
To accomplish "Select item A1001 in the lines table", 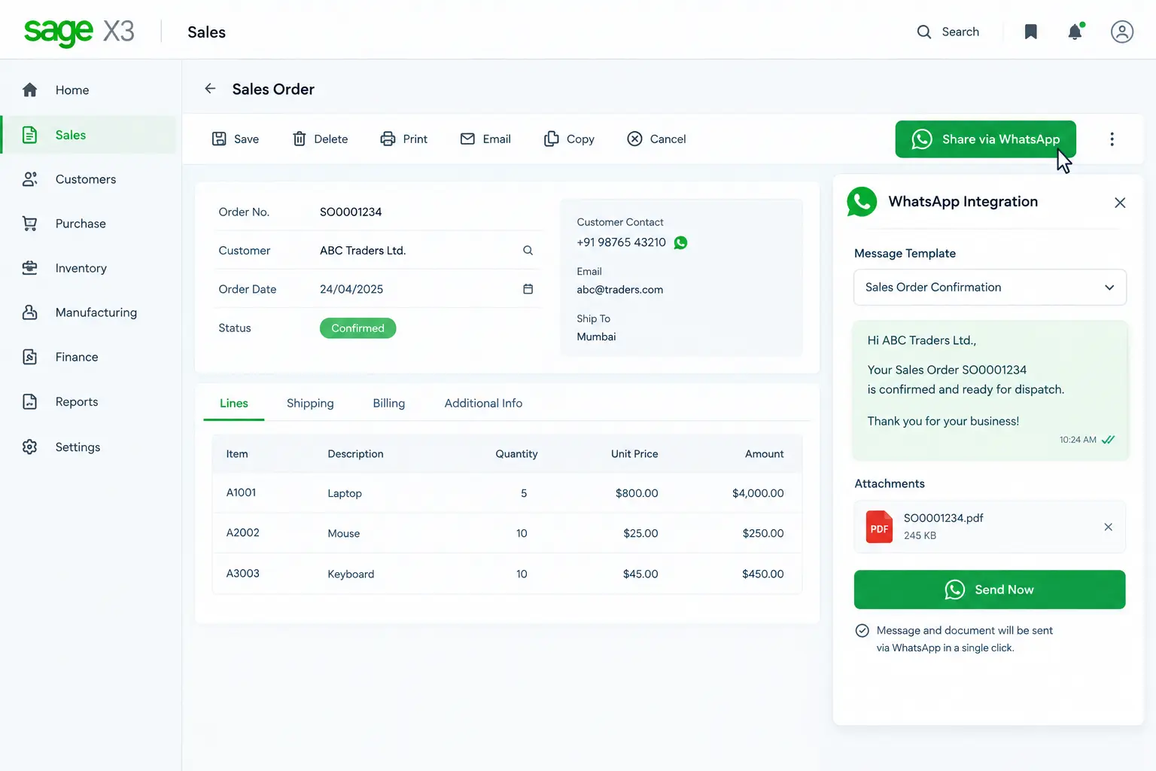I will tap(242, 492).
